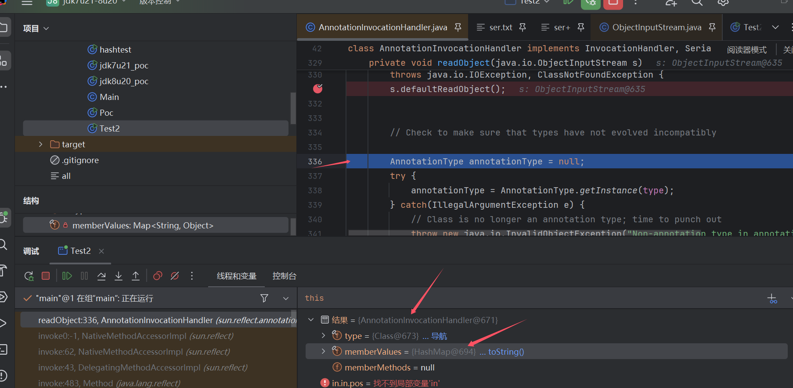Click the frames filter icon

264,298
